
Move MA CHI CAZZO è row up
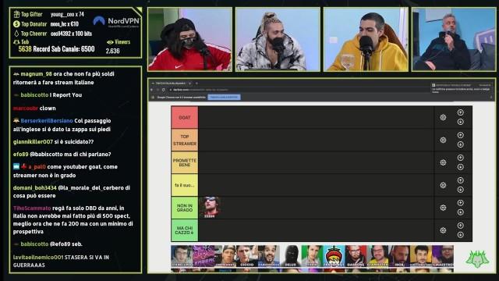click(x=461, y=226)
